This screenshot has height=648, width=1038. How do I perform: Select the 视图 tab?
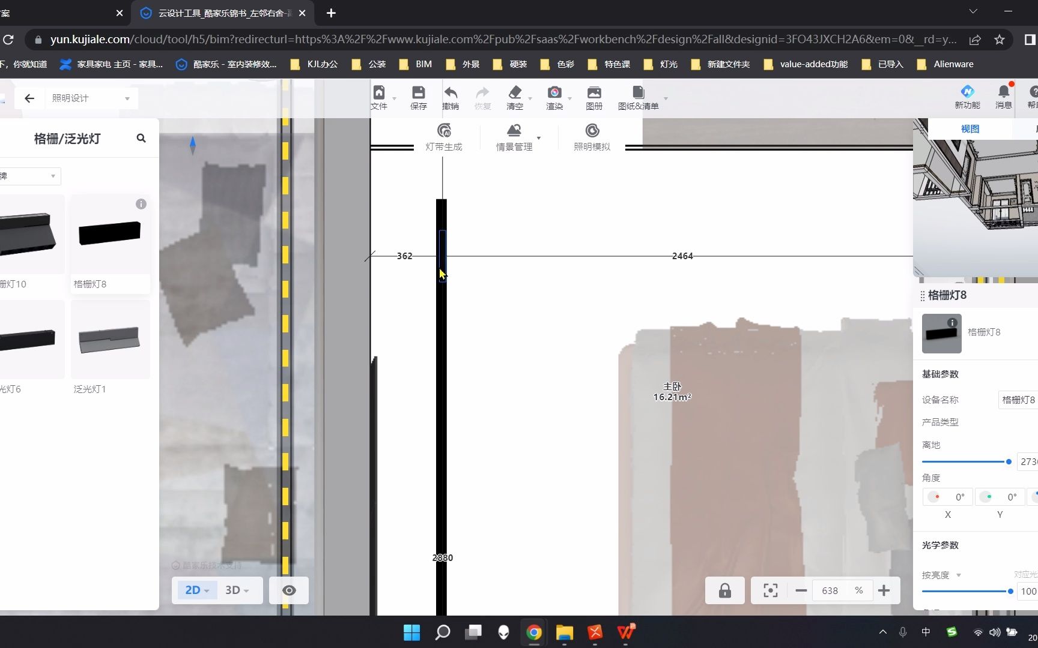(x=970, y=128)
